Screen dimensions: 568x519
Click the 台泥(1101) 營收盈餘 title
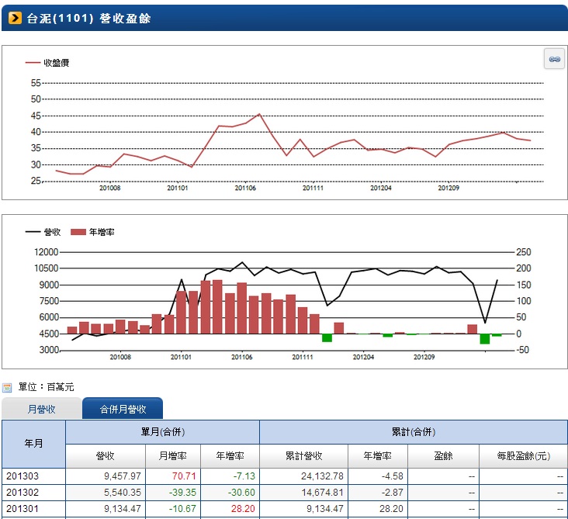point(88,18)
